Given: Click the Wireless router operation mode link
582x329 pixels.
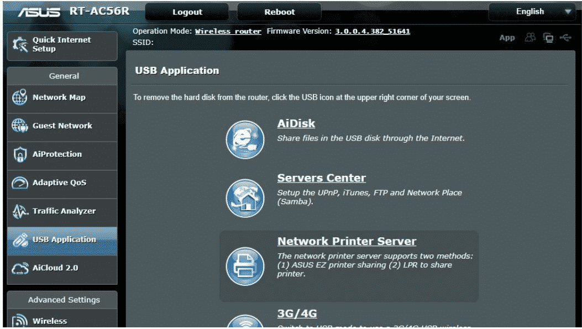Looking at the screenshot, I should pyautogui.click(x=228, y=32).
